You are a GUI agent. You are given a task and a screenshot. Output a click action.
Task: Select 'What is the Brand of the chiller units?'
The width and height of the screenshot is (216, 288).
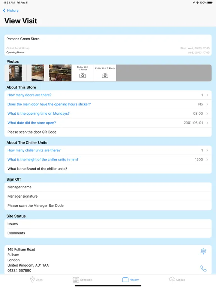[x=108, y=169]
